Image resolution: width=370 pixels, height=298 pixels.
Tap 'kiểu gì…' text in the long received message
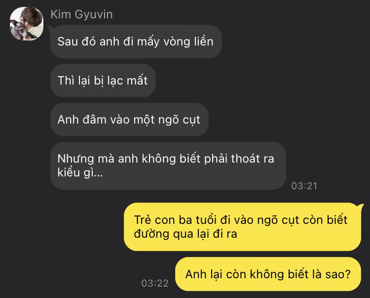80,173
